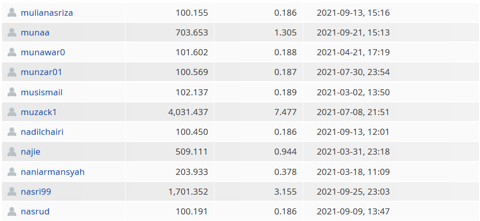Open the muzack1 account link
Viewport: 480px width, 221px height.
(39, 112)
